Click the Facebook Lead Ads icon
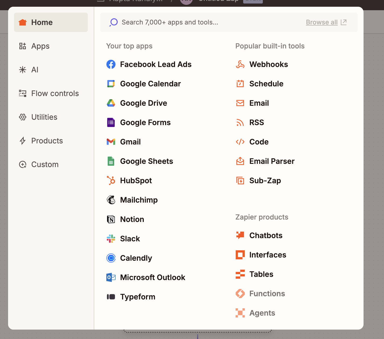The width and height of the screenshot is (384, 339). pos(111,64)
